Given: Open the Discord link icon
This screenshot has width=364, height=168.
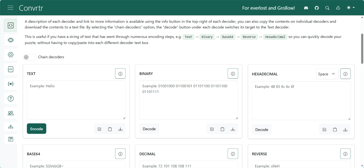Looking at the screenshot, I should click(x=306, y=8).
